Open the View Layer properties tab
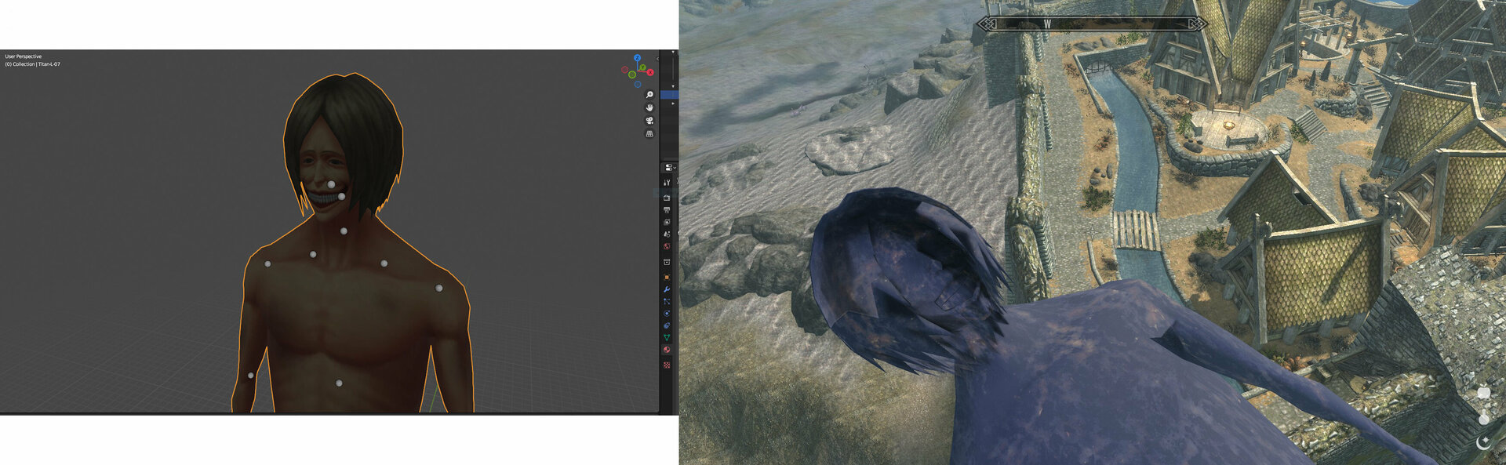Viewport: 1506px width, 465px height. point(667,223)
